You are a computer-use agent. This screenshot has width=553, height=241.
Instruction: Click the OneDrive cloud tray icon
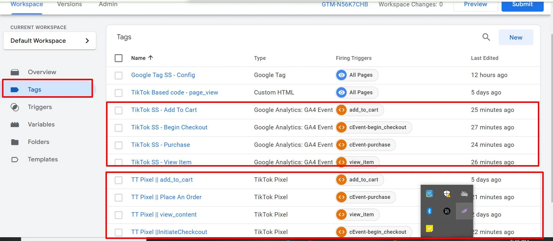464,194
